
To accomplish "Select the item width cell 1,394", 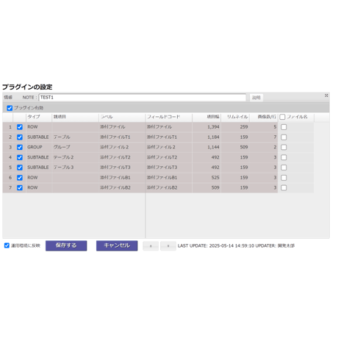I will (206, 127).
